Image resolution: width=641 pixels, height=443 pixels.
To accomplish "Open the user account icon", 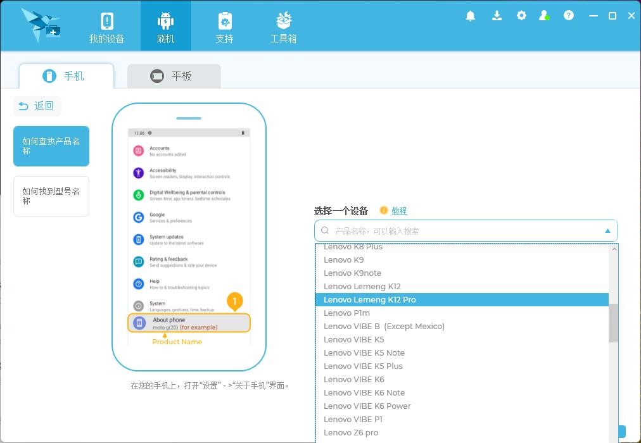I will pos(544,16).
